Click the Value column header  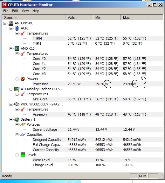(x=79, y=18)
